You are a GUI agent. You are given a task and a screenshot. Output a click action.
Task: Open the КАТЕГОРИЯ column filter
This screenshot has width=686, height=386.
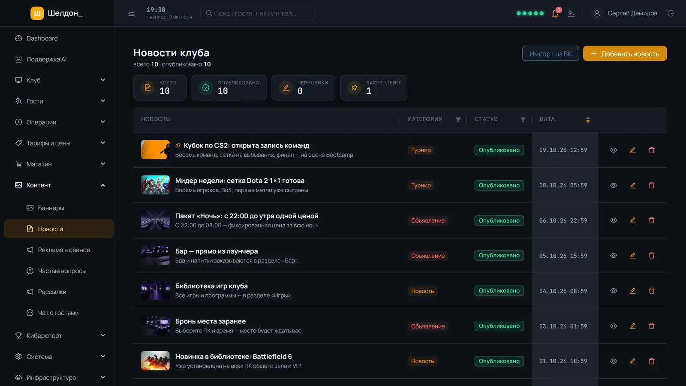[x=458, y=120]
